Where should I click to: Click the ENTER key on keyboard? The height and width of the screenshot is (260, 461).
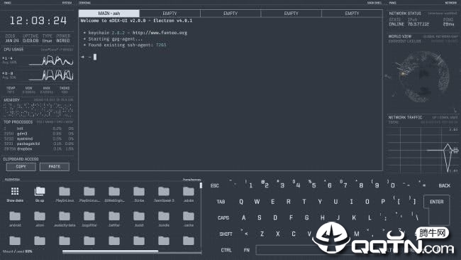tap(437, 202)
